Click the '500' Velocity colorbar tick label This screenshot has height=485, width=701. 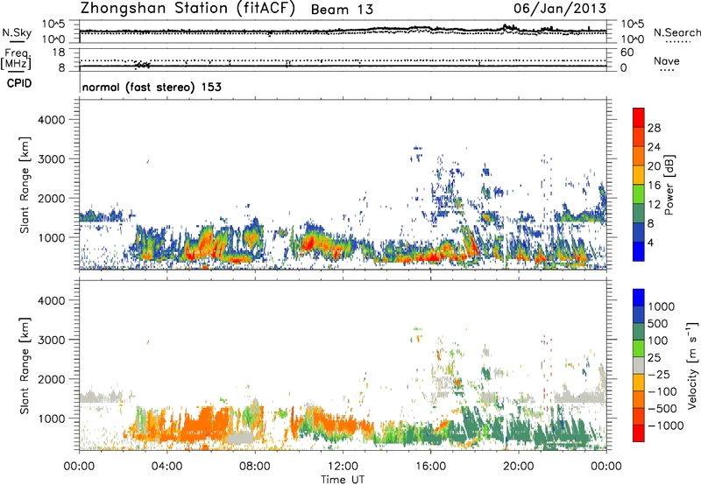658,323
